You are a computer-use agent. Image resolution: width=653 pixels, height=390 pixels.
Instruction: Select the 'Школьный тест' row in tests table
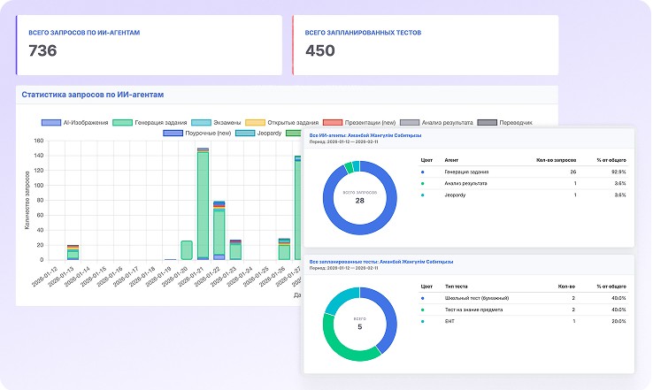pos(524,298)
